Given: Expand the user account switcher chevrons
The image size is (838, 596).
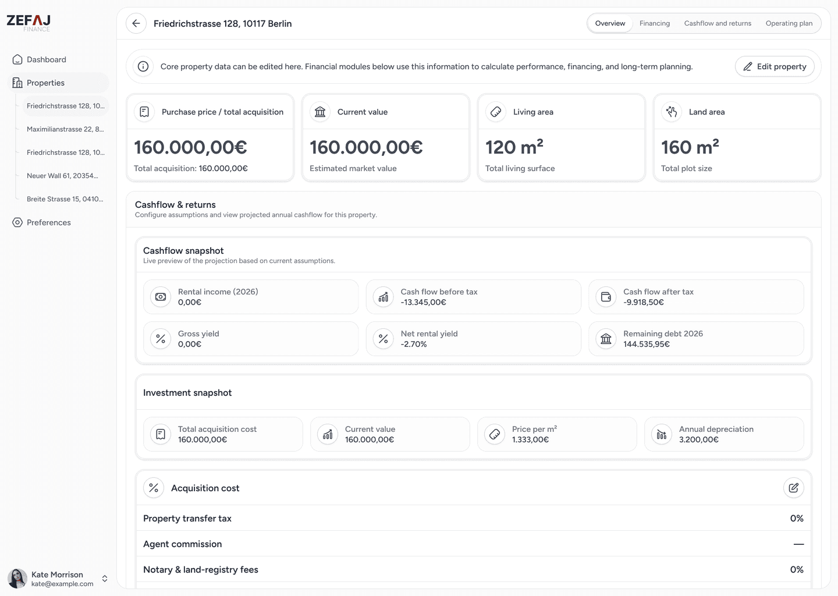Looking at the screenshot, I should [105, 579].
